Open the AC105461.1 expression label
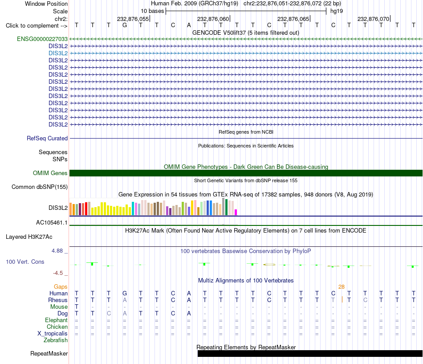This screenshot has height=364, width=423. pos(52,222)
